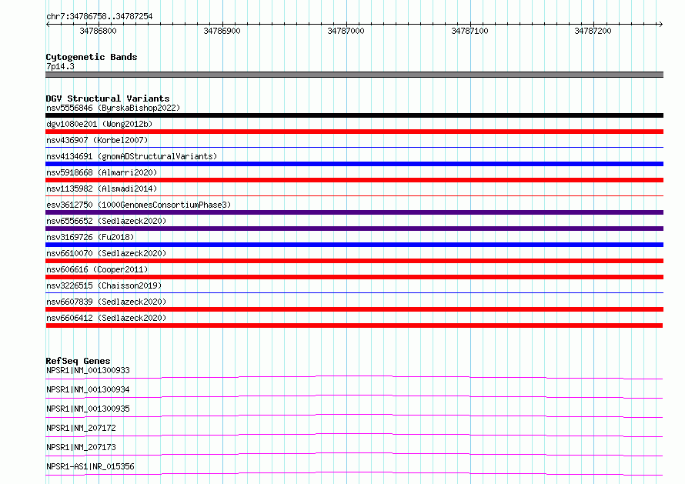The image size is (685, 484).
Task: Open transcript NPSR1|NM_001300935
Action: click(88, 409)
